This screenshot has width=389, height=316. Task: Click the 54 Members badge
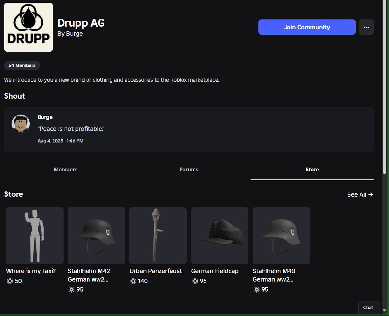(x=22, y=65)
